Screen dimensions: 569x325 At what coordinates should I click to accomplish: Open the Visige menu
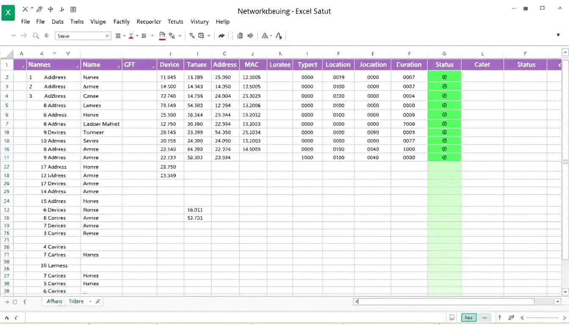(x=98, y=22)
